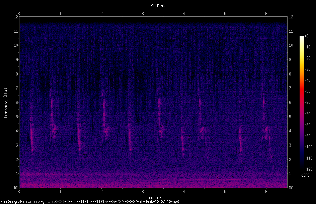Click the -120 label at the color scale bottom

pyautogui.click(x=308, y=169)
